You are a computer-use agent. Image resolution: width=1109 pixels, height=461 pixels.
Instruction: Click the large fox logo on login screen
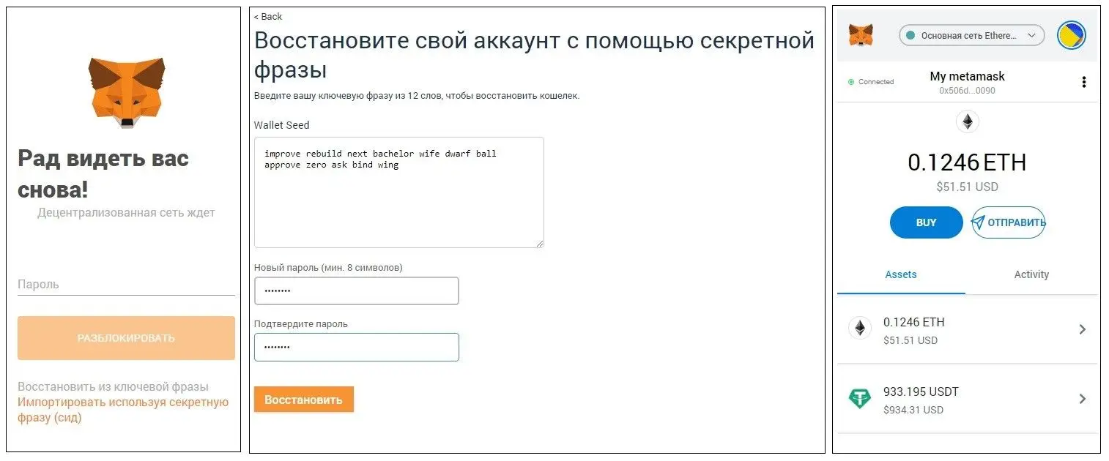[x=126, y=93]
